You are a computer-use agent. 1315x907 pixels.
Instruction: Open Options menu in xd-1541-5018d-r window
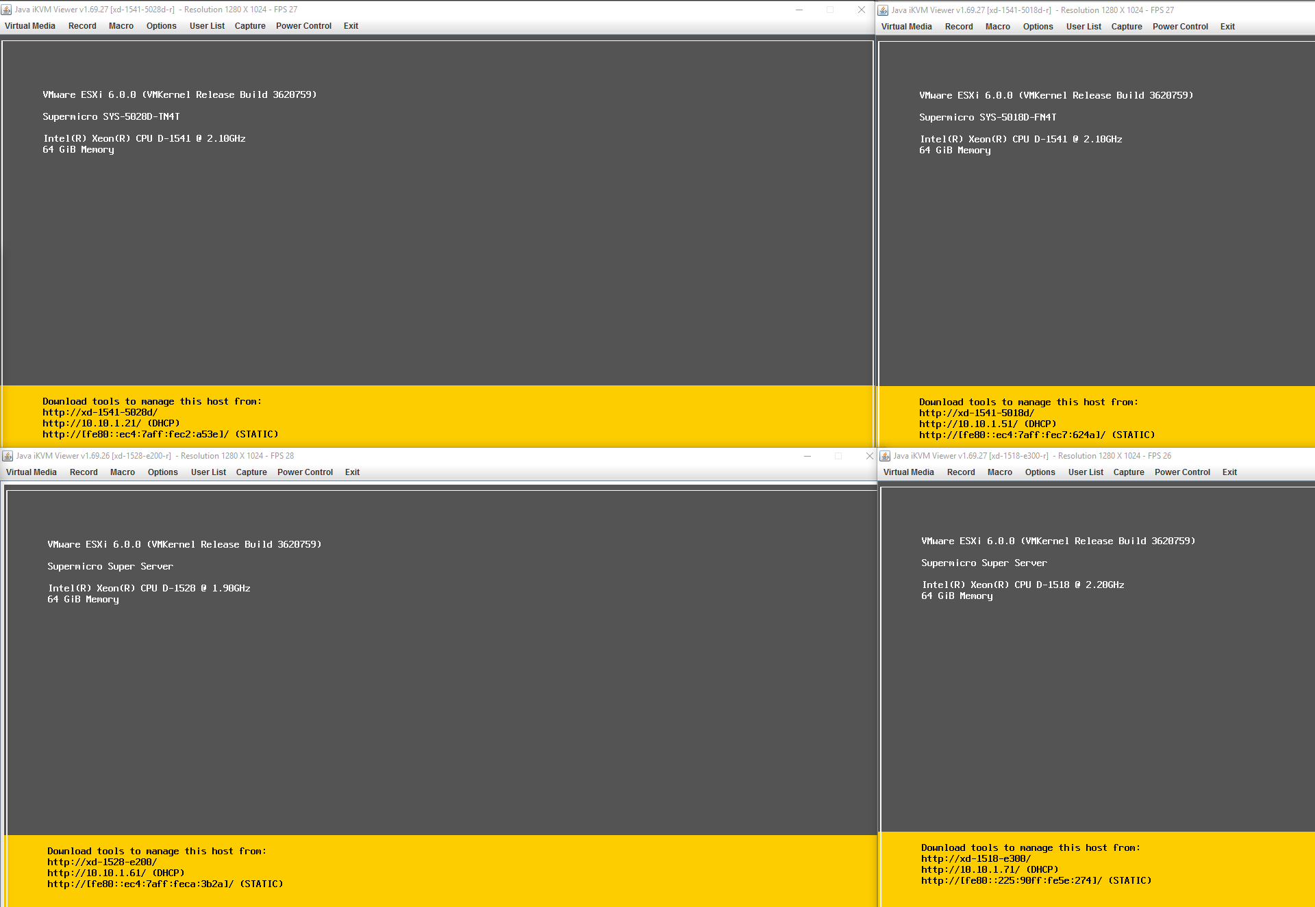[x=1038, y=27]
